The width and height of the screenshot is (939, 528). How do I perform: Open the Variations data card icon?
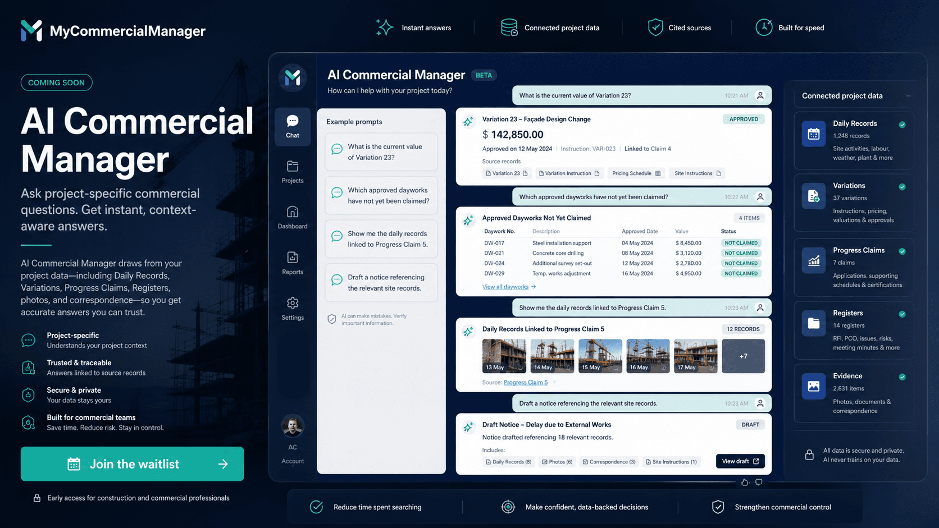click(813, 196)
